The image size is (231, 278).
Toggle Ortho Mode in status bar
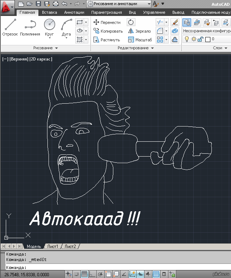[92, 274]
